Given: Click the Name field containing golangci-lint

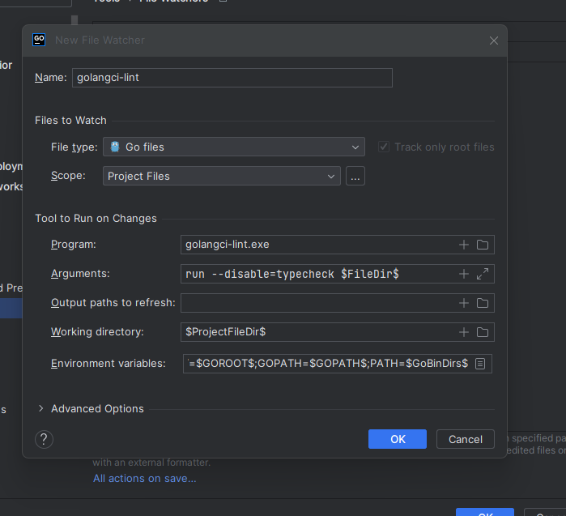Looking at the screenshot, I should point(232,78).
